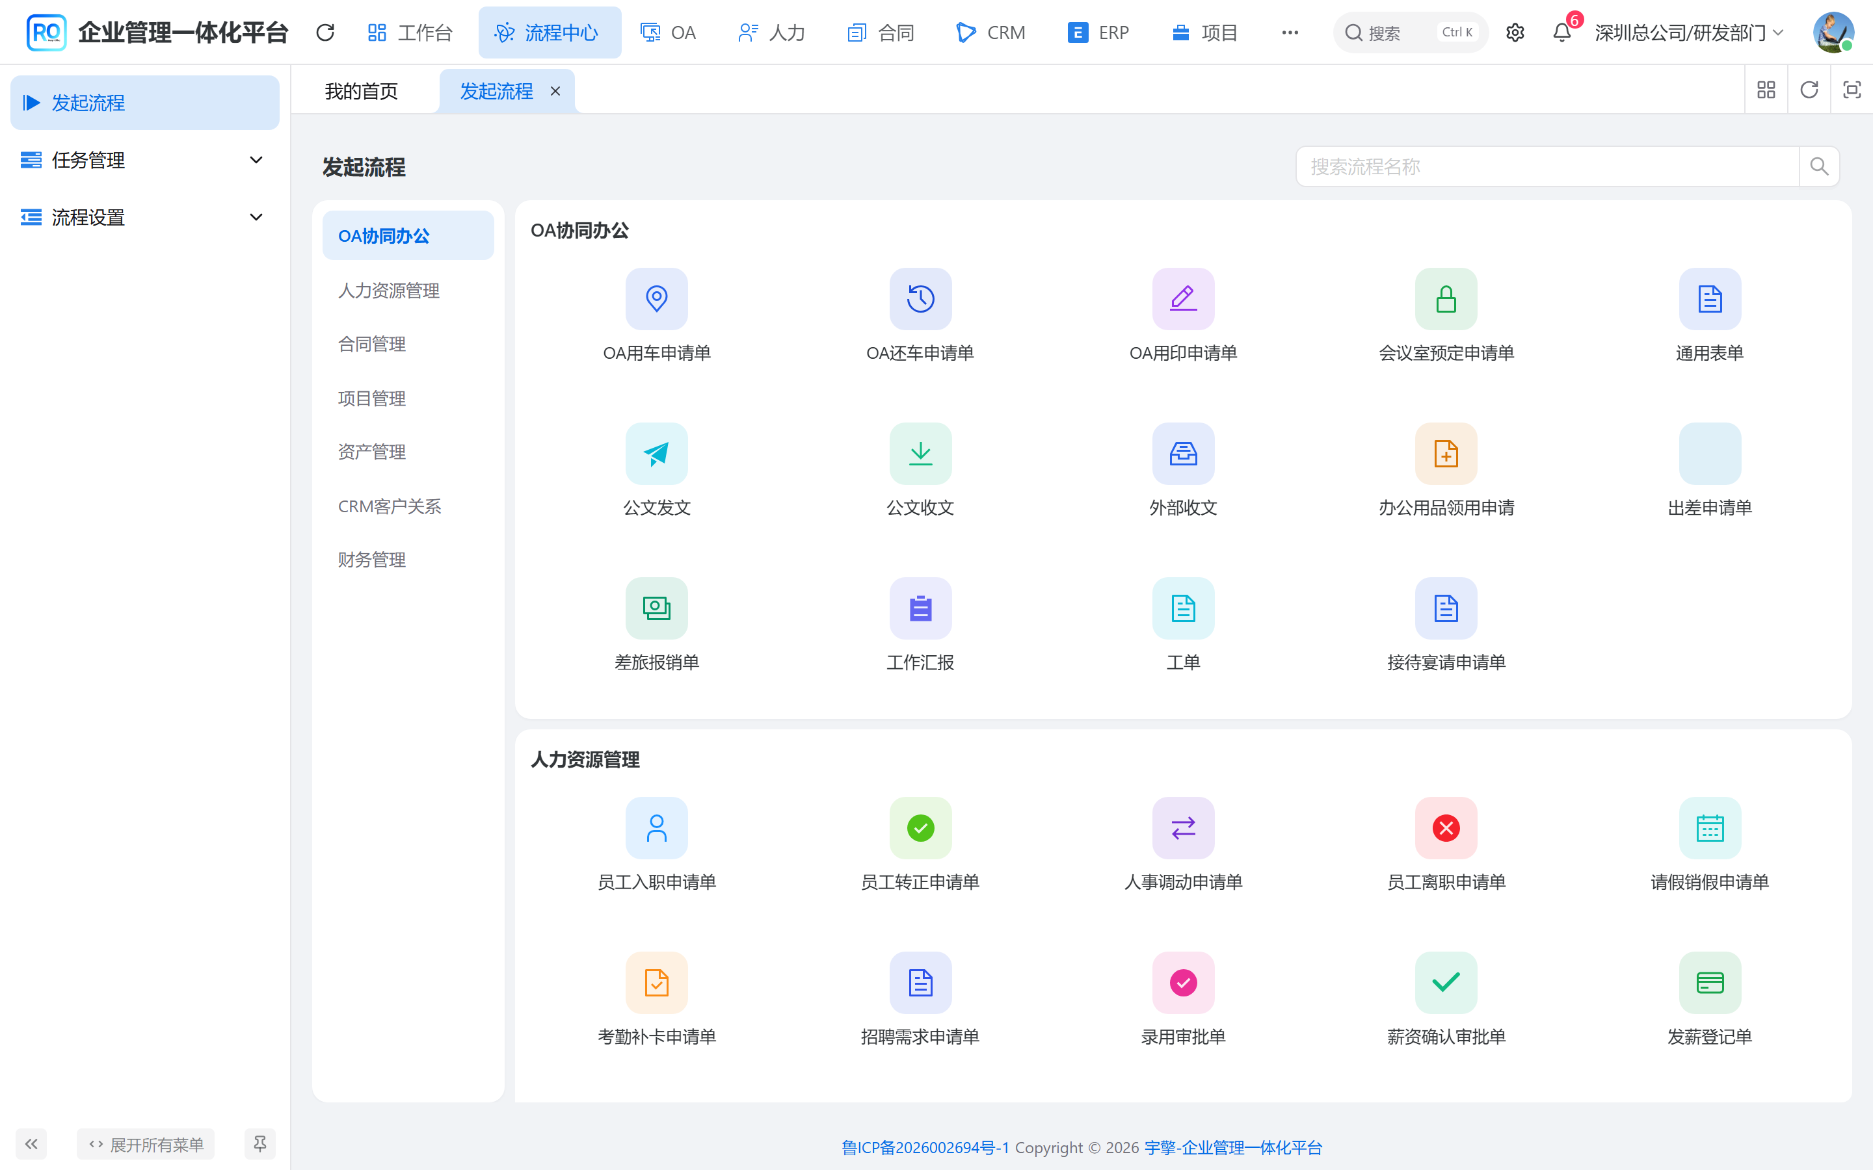This screenshot has height=1170, width=1873.
Task: Open 会议室预定申请单 lock icon
Action: click(1446, 299)
